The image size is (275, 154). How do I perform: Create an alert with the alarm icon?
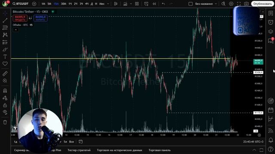(146, 4)
